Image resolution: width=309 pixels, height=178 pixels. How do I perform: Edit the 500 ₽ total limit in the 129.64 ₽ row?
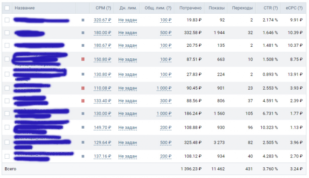166,142
